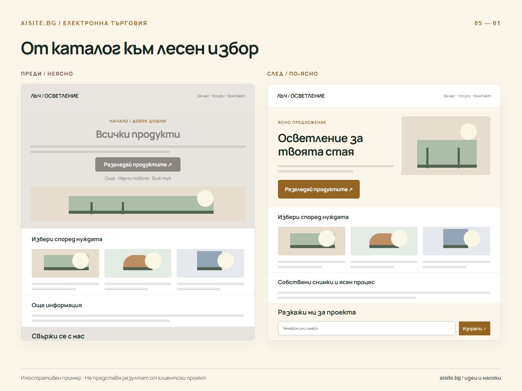522x391 pixels.
Task: Click the 'ПРЕДИ / НЕЯСНО' label
Action: (47, 74)
